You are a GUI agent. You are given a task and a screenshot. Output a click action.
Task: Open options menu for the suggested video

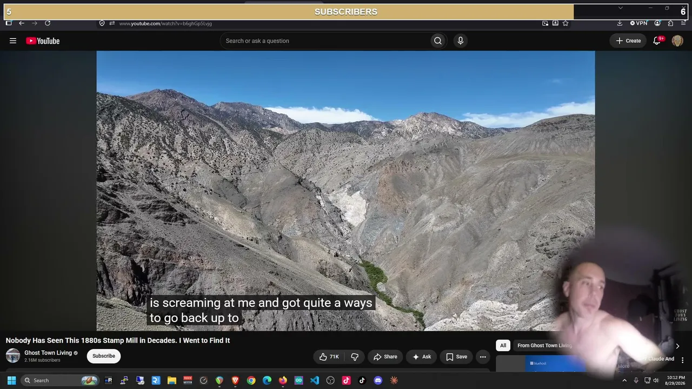[682, 360]
